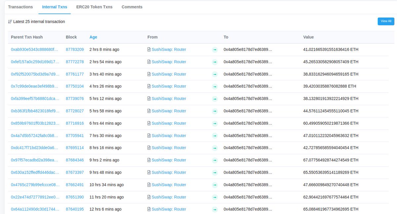
Task: Open SushiSwap: Router link in block 87783209 row
Action: click(x=169, y=50)
